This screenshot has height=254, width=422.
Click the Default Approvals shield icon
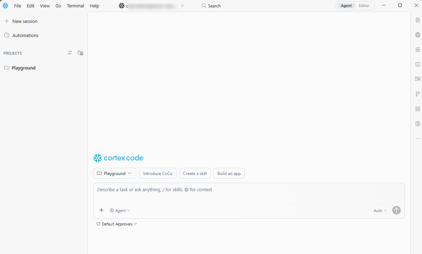point(98,224)
